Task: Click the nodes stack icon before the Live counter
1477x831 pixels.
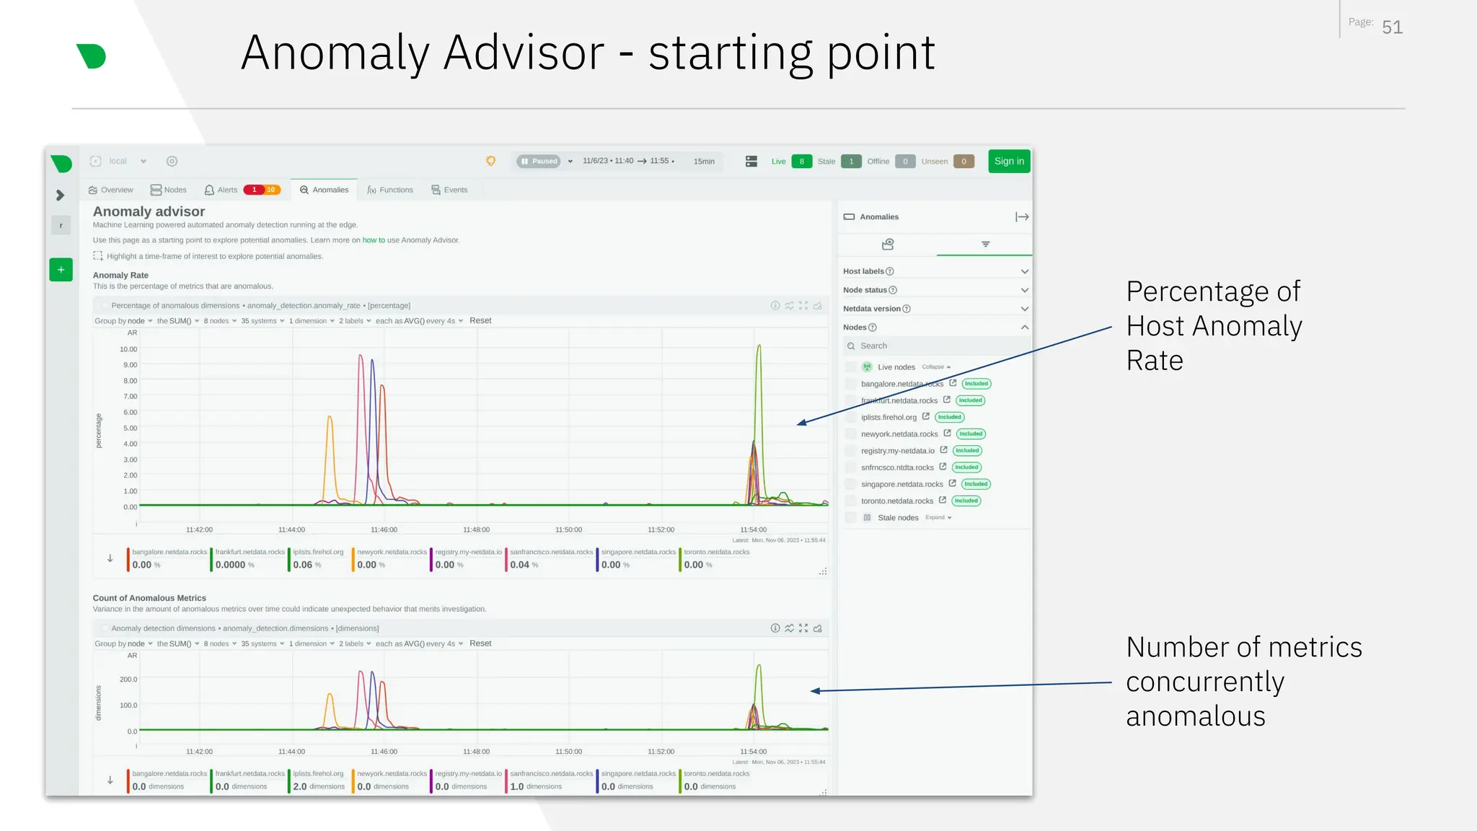Action: point(751,162)
